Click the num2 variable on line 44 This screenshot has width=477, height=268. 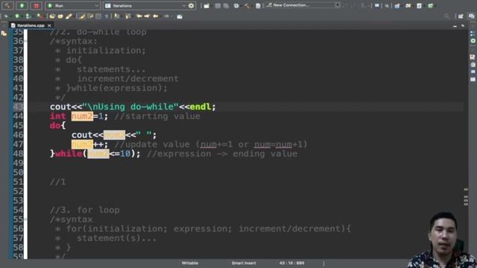click(82, 116)
